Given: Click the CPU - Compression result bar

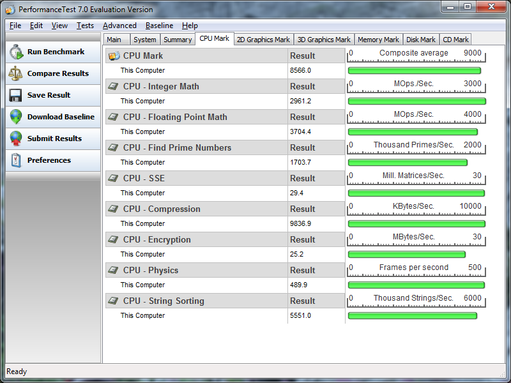Looking at the screenshot, I should (x=416, y=224).
